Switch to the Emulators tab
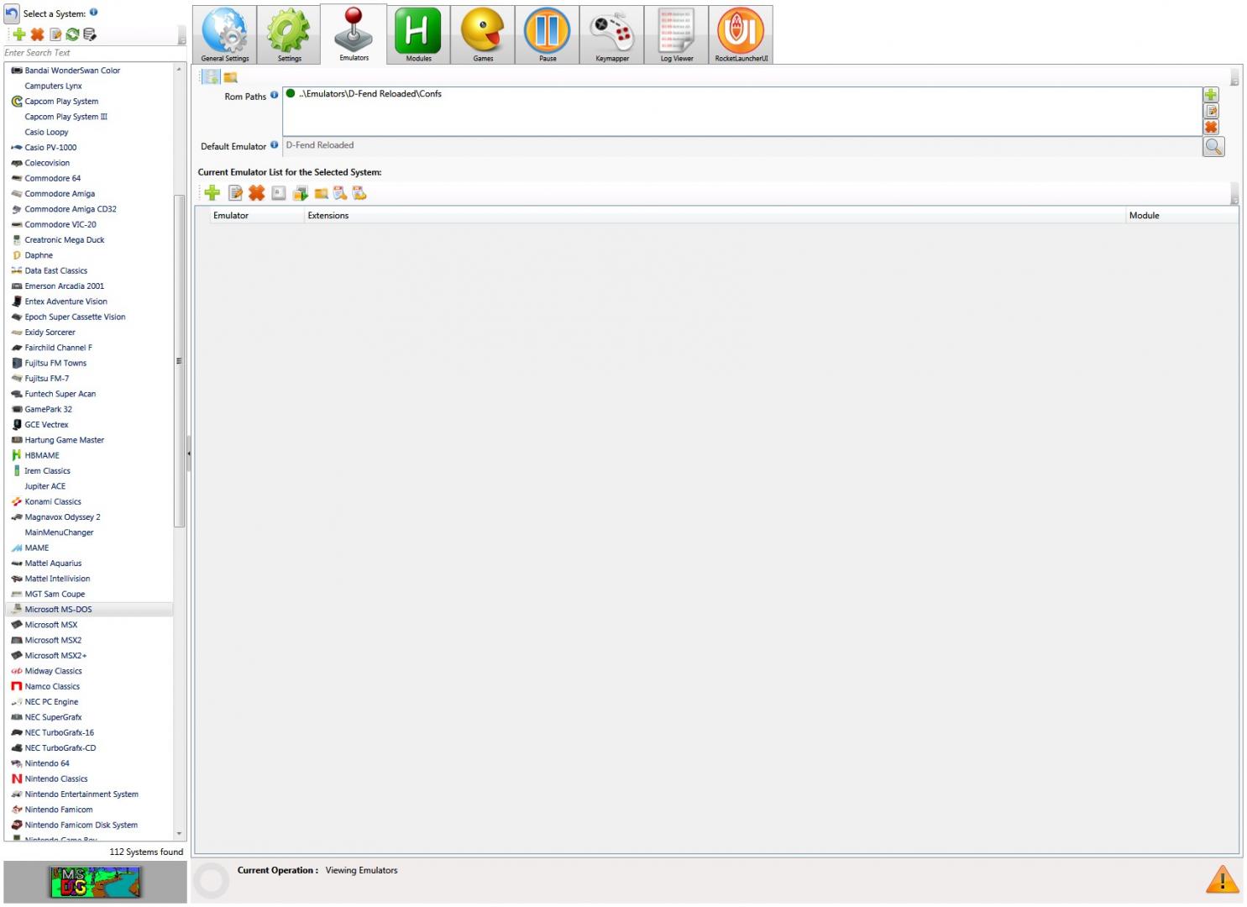Screen dimensions: 1247x907 [354, 34]
